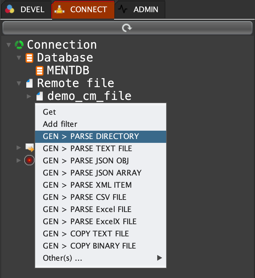Click the refresh arrow icon
The height and width of the screenshot is (278, 255).
(127, 28)
